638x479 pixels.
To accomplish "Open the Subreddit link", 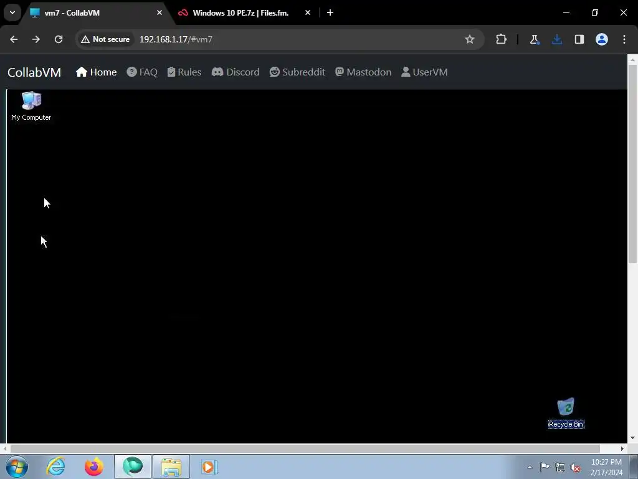I will tap(297, 72).
